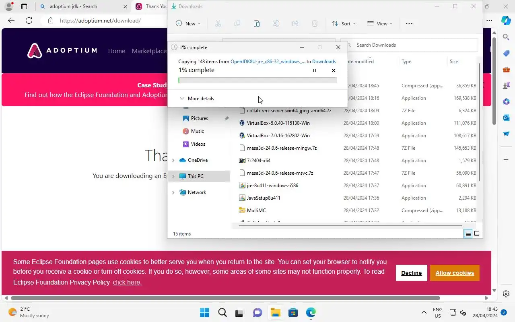
Task: Expand the This PC tree node
Action: [x=173, y=176]
